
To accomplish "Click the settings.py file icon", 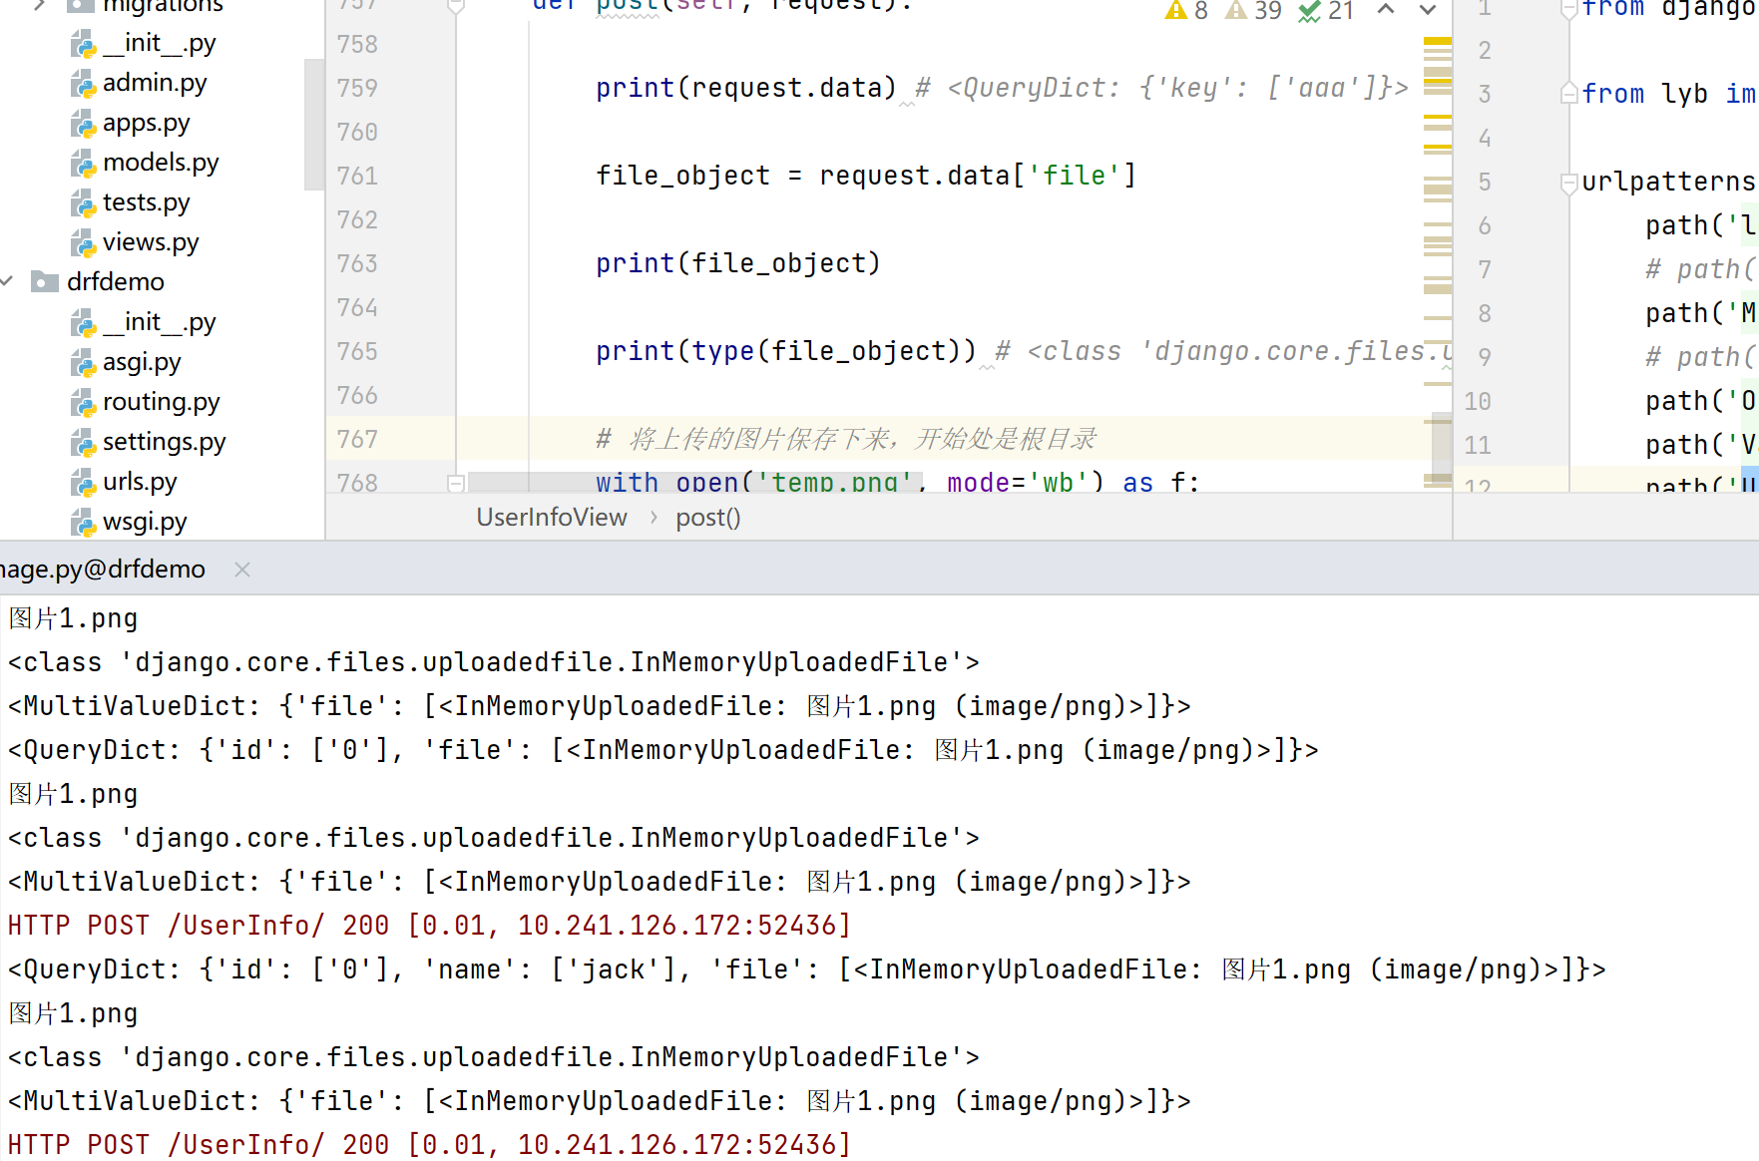I will (83, 443).
